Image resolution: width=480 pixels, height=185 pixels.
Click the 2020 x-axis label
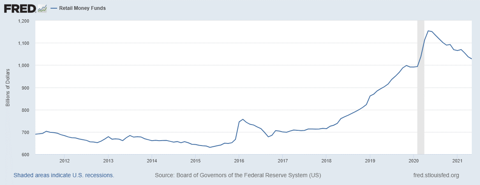[x=414, y=160]
